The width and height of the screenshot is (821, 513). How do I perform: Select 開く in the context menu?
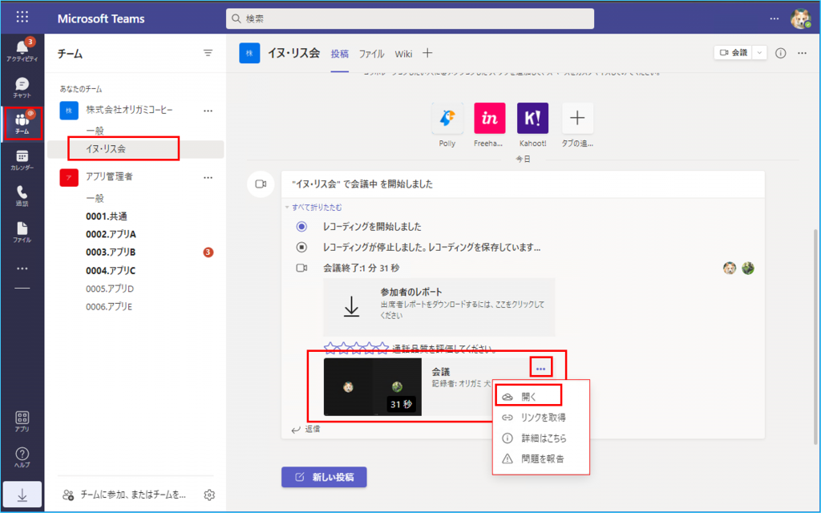(x=528, y=396)
